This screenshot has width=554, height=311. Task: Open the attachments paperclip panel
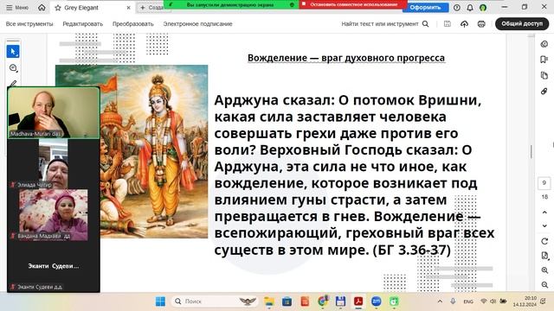point(544,92)
